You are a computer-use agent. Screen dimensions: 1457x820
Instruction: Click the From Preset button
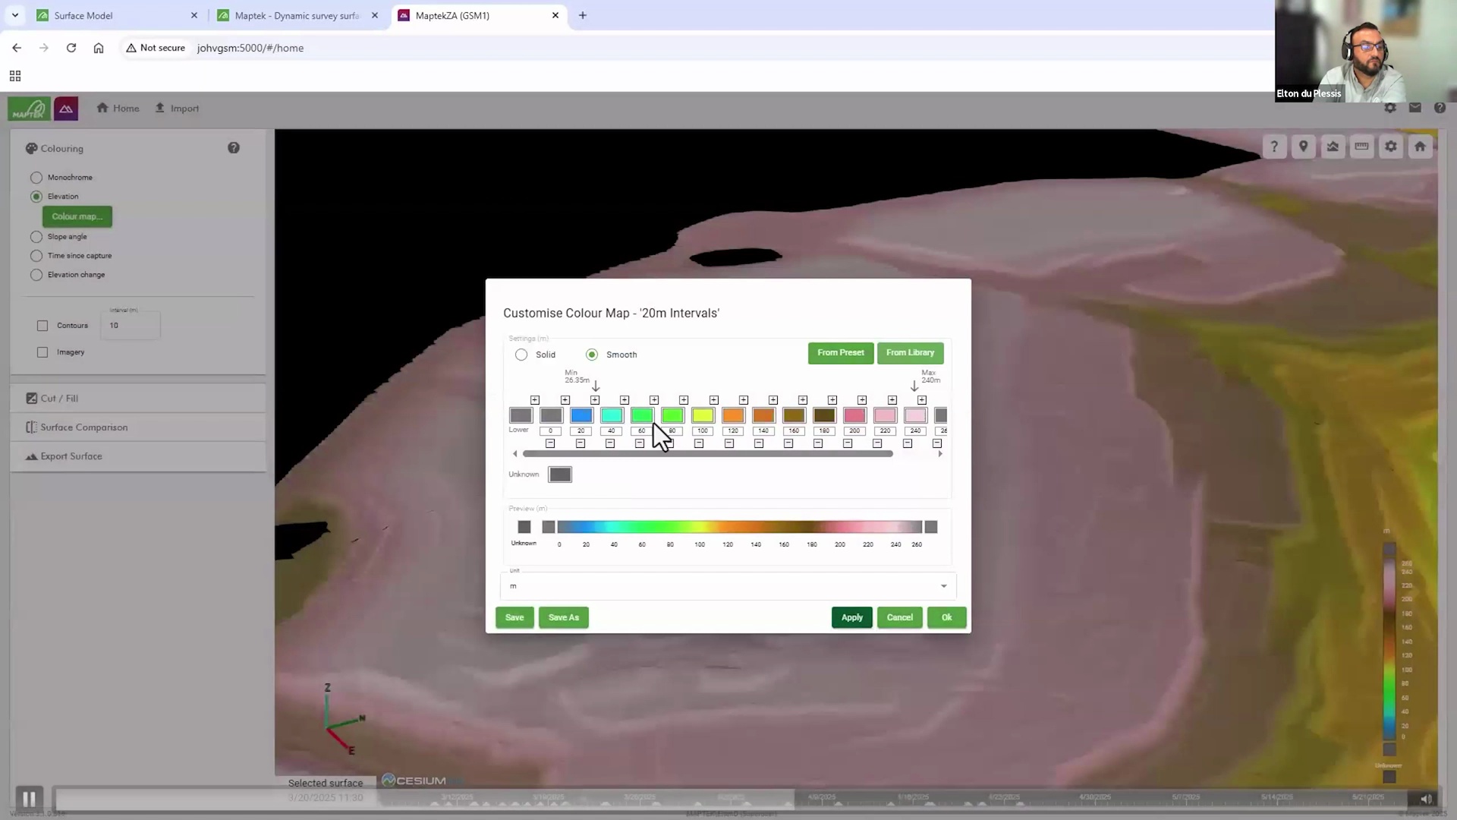coord(841,353)
